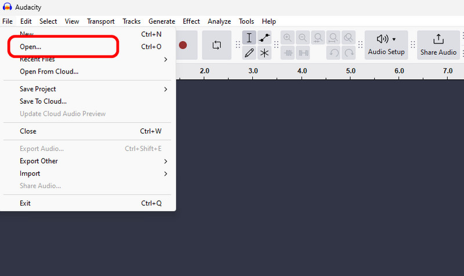Choose Close from the File menu
Image resolution: width=464 pixels, height=276 pixels.
88,131
